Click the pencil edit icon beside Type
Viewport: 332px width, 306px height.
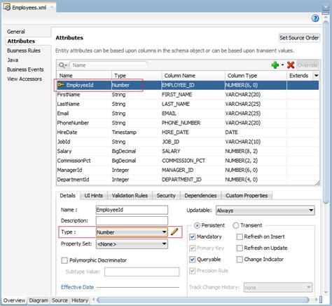point(174,232)
